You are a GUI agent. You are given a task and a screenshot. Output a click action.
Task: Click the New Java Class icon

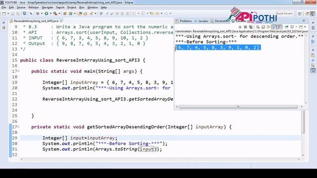click(71, 13)
